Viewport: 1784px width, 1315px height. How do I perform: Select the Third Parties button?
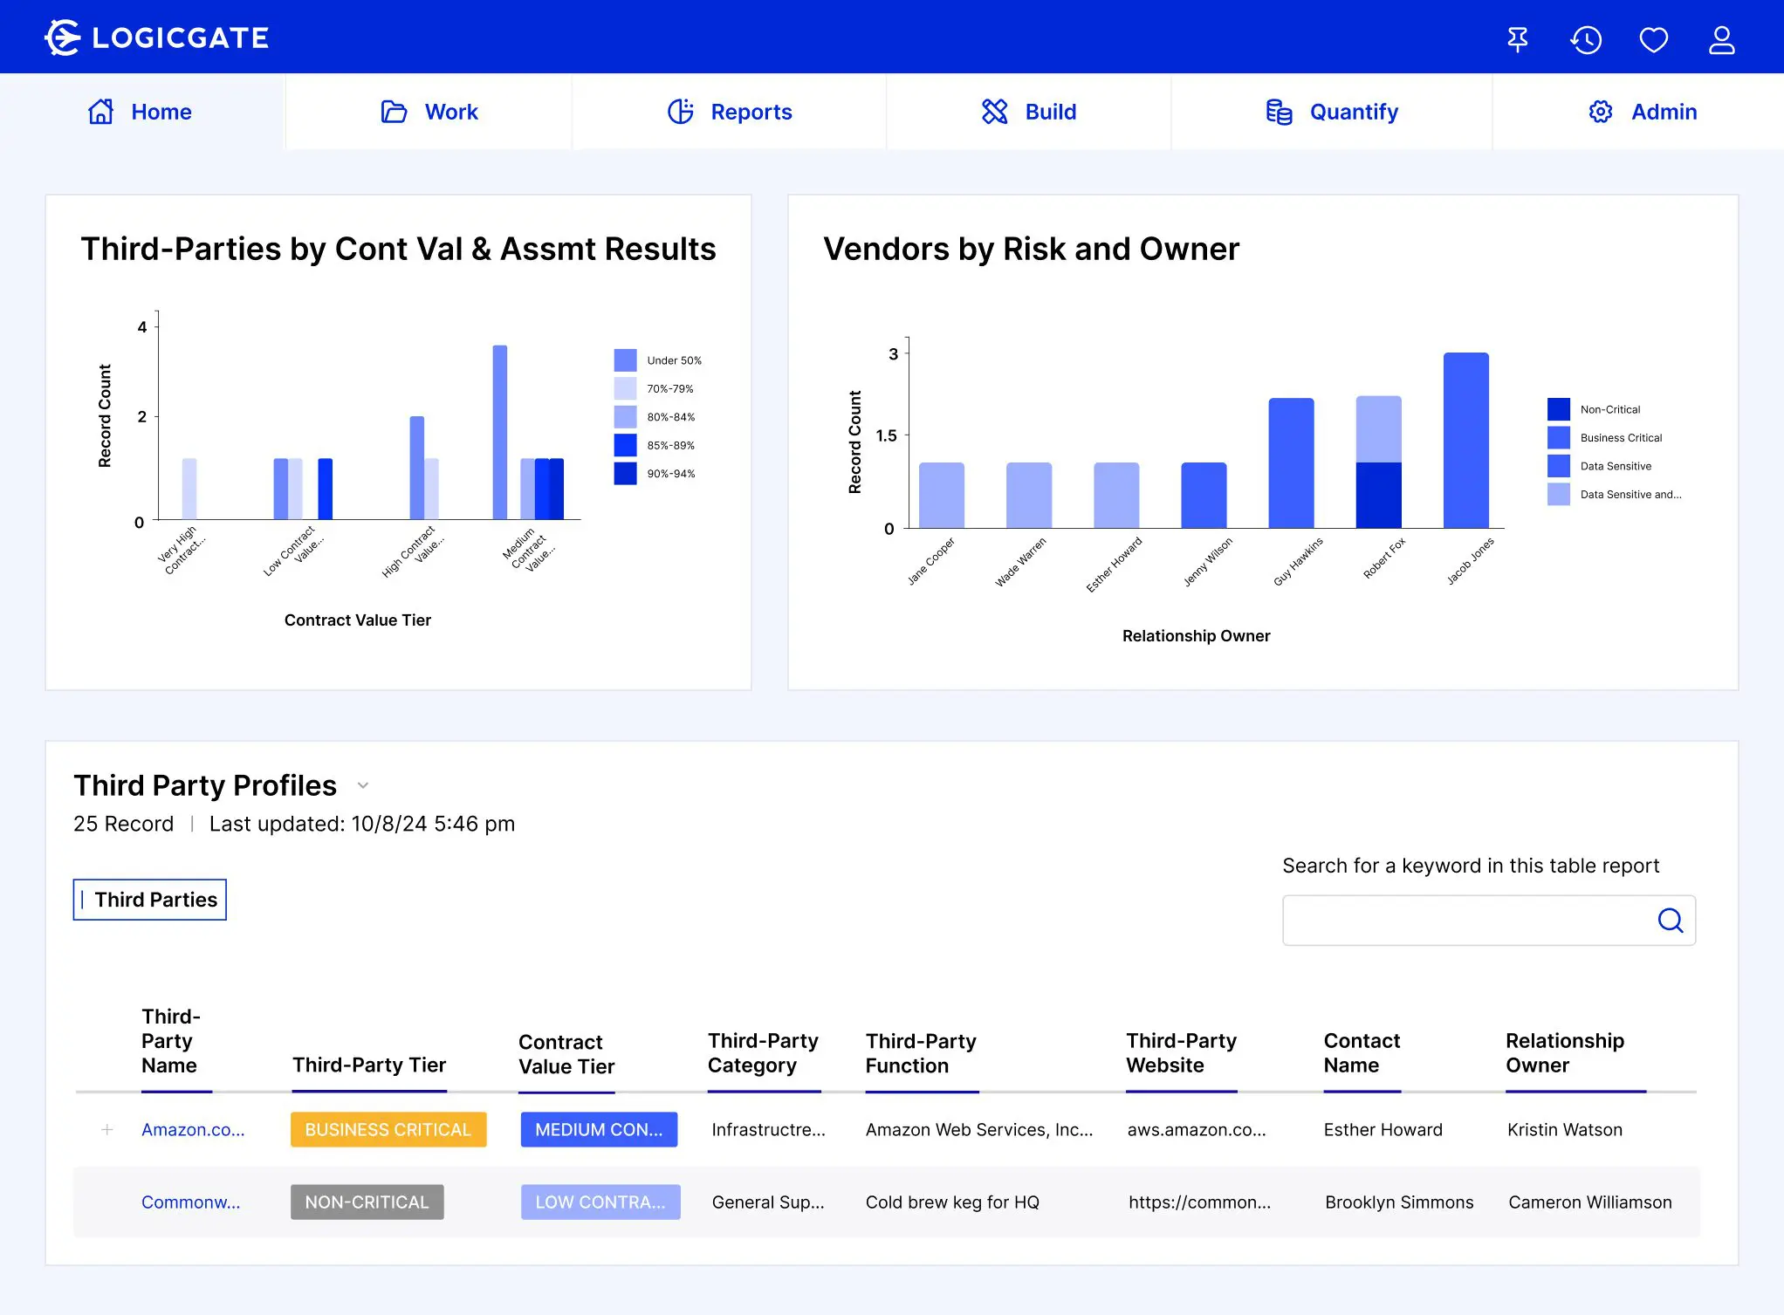point(150,900)
